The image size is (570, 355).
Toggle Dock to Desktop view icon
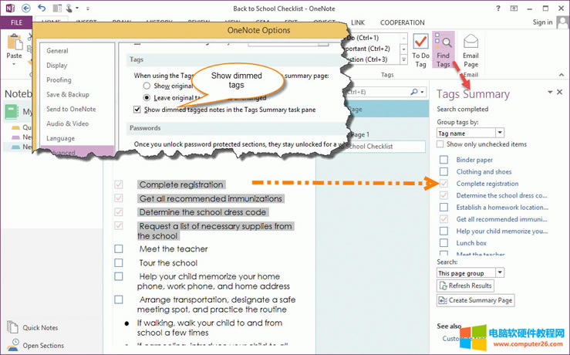57,8
